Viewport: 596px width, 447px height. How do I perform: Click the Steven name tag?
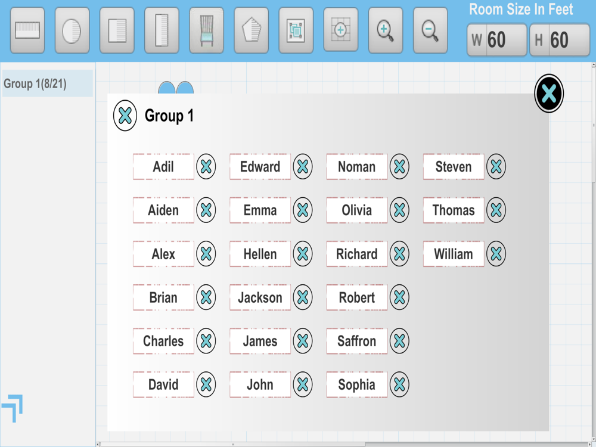click(454, 166)
